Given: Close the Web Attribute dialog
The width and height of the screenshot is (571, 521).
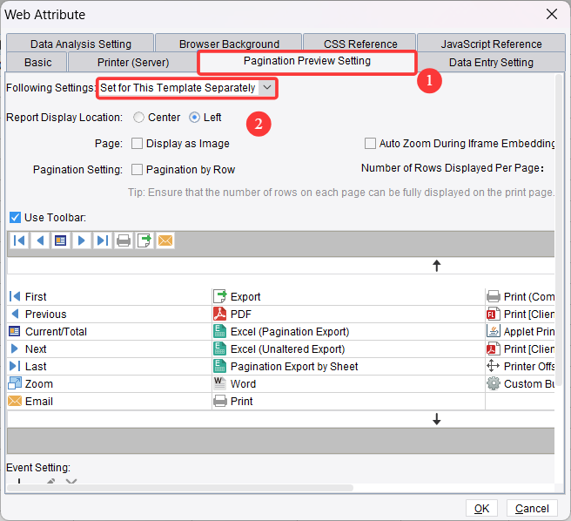Looking at the screenshot, I should click(x=552, y=14).
